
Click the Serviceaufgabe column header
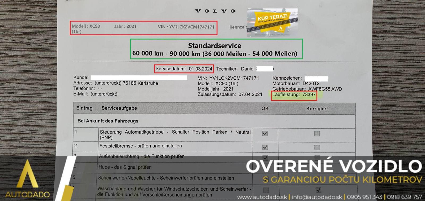click(x=119, y=108)
